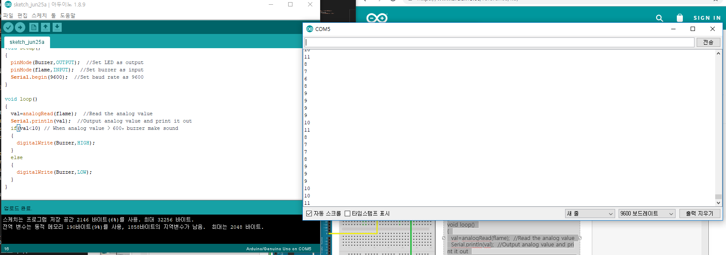Viewport: 726px width, 255px height.
Task: Click the Open sketch up-arrow icon
Action: click(x=45, y=28)
